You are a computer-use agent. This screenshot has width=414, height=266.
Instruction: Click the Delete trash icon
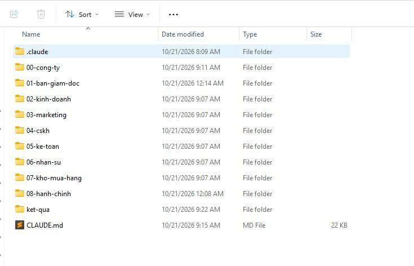coord(41,14)
